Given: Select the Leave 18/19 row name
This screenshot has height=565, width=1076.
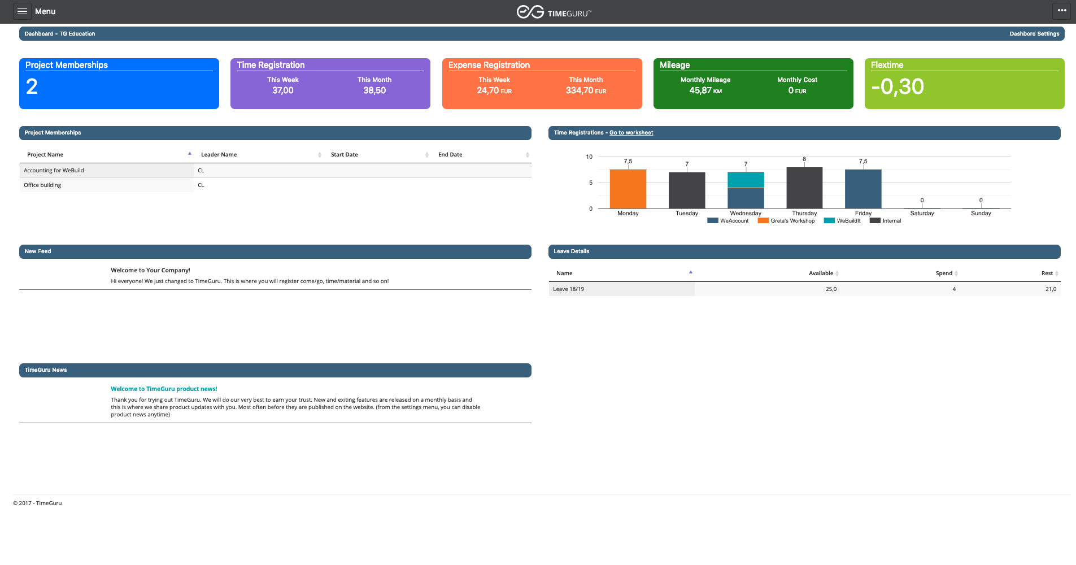Looking at the screenshot, I should [x=568, y=289].
